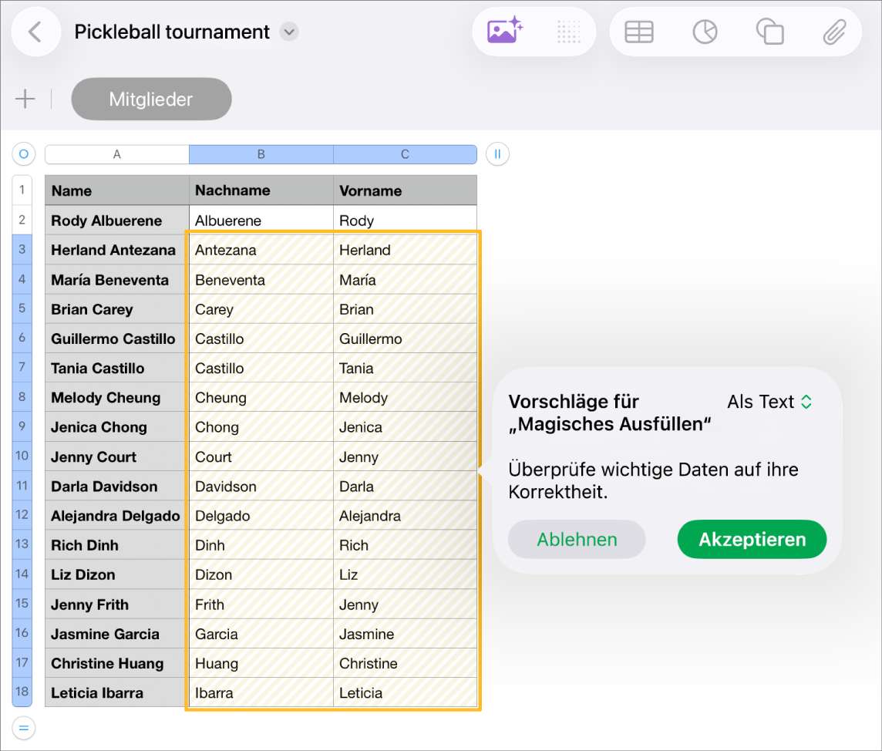Select the Tania cell in Vorname column

pyautogui.click(x=405, y=368)
